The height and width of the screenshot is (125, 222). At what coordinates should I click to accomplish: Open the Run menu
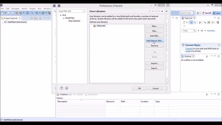coord(40,9)
